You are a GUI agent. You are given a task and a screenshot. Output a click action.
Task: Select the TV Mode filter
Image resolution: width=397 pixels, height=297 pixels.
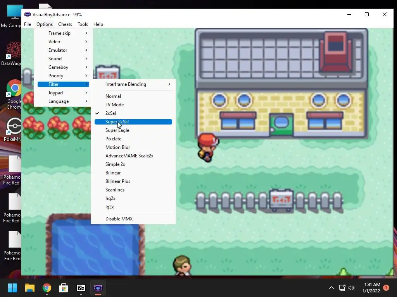pos(133,104)
